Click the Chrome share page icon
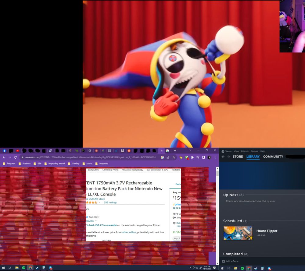 pos(168,157)
